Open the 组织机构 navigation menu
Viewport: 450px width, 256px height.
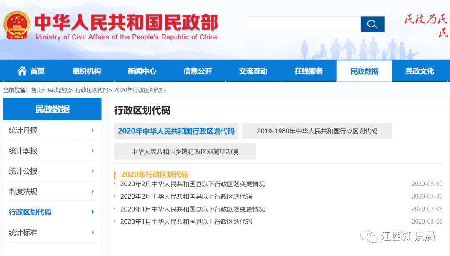(87, 71)
